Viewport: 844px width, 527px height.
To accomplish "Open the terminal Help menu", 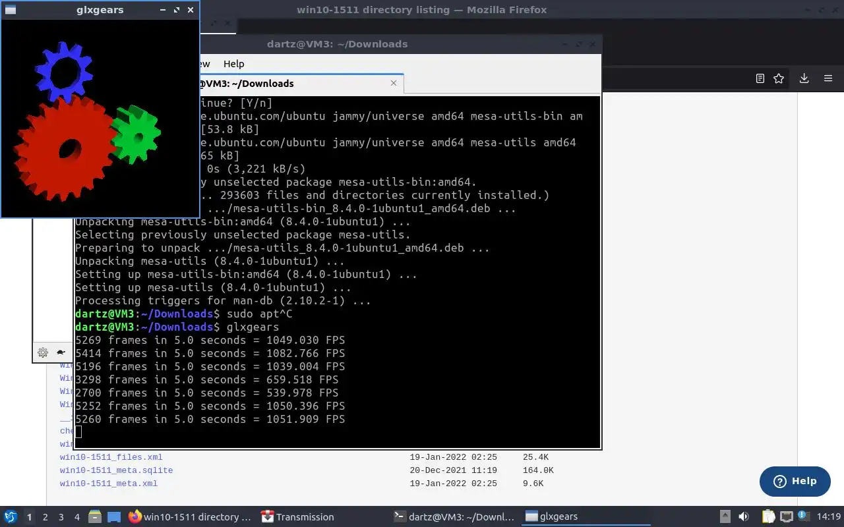I will 233,64.
